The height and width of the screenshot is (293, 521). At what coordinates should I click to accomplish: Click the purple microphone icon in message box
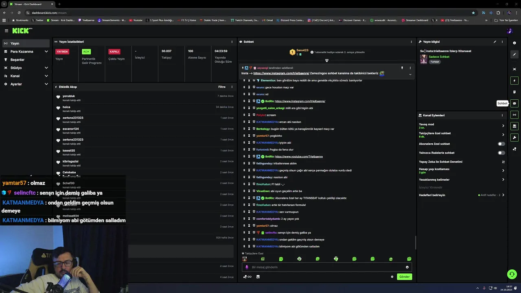tap(247, 267)
